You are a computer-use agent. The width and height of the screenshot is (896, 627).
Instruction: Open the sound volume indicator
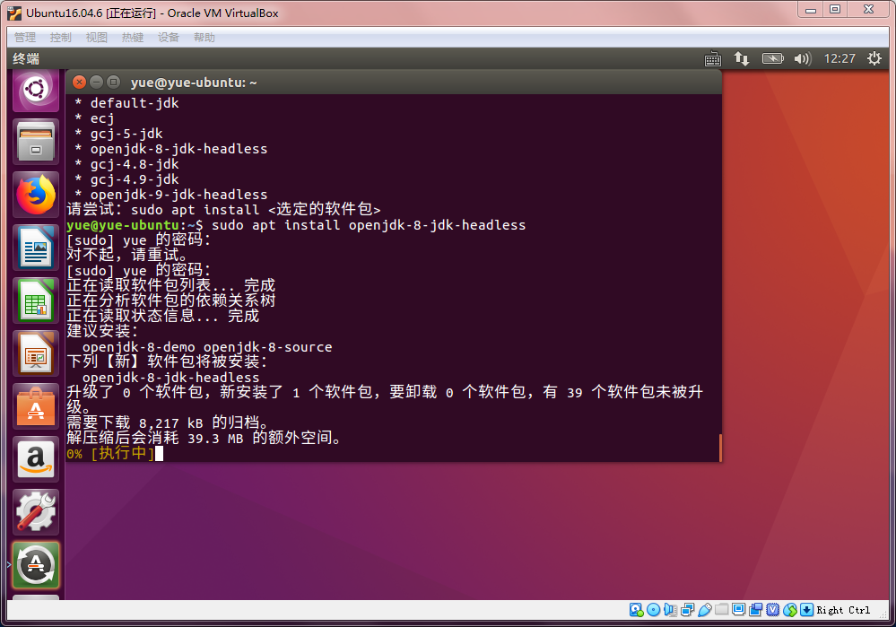point(803,58)
